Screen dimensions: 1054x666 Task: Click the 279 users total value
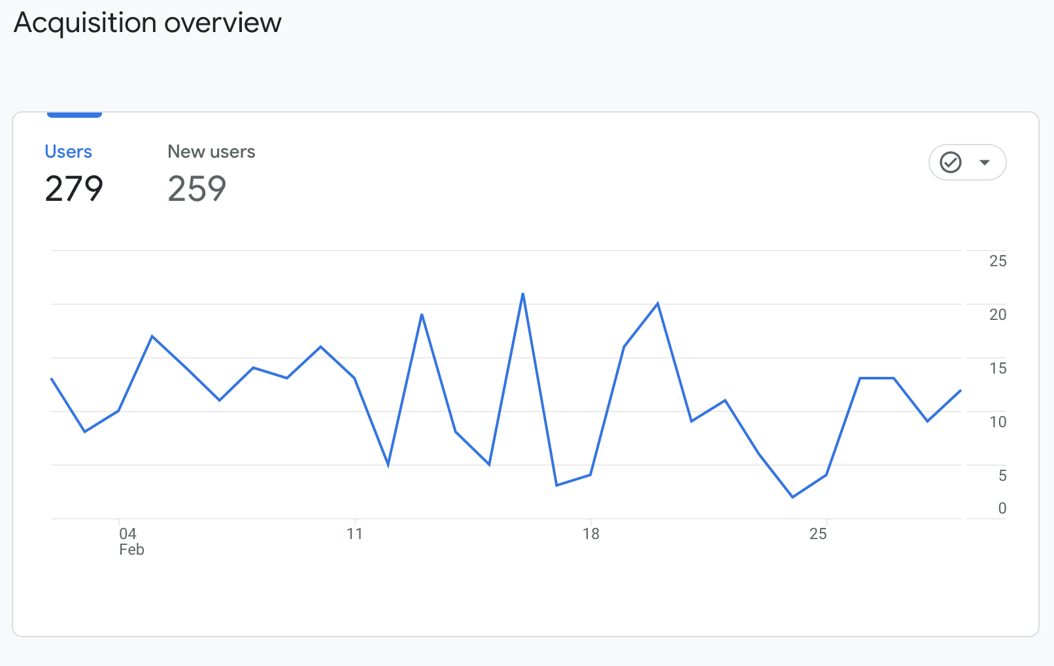[74, 189]
